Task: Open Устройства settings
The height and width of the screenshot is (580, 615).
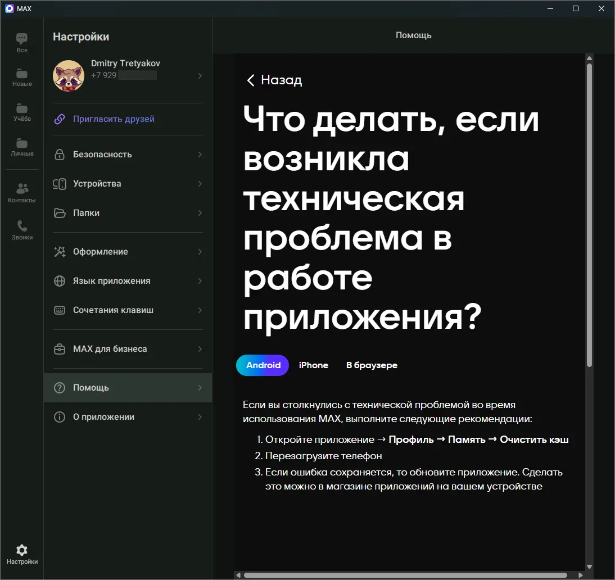Action: (128, 184)
